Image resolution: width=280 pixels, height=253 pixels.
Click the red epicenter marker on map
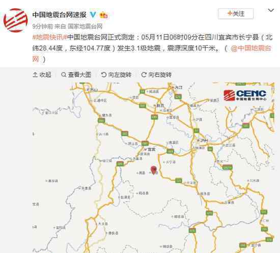[154, 170]
